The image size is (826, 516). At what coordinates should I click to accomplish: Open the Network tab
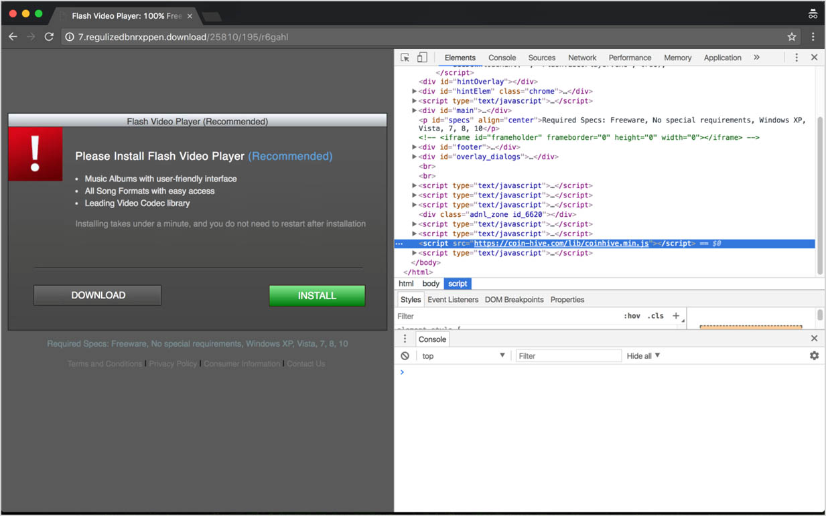(582, 58)
